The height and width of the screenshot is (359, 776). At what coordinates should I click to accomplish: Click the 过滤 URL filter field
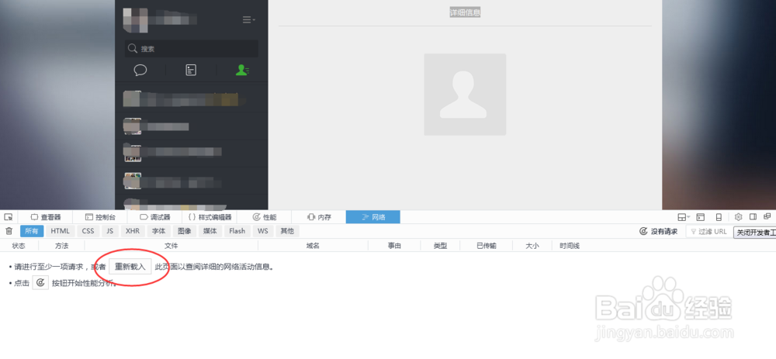708,231
